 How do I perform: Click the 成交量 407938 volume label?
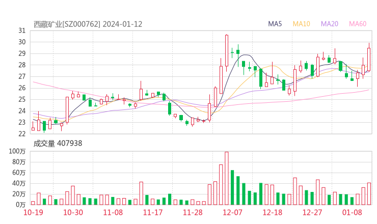pos(58,144)
